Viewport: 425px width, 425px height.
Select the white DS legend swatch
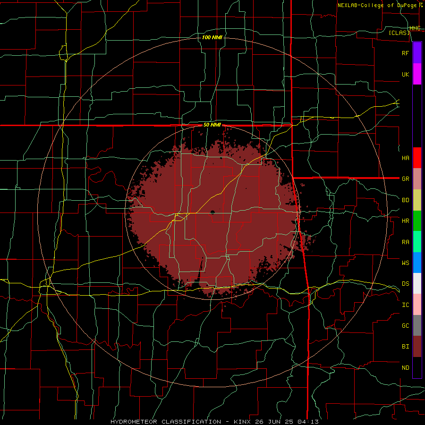417,283
